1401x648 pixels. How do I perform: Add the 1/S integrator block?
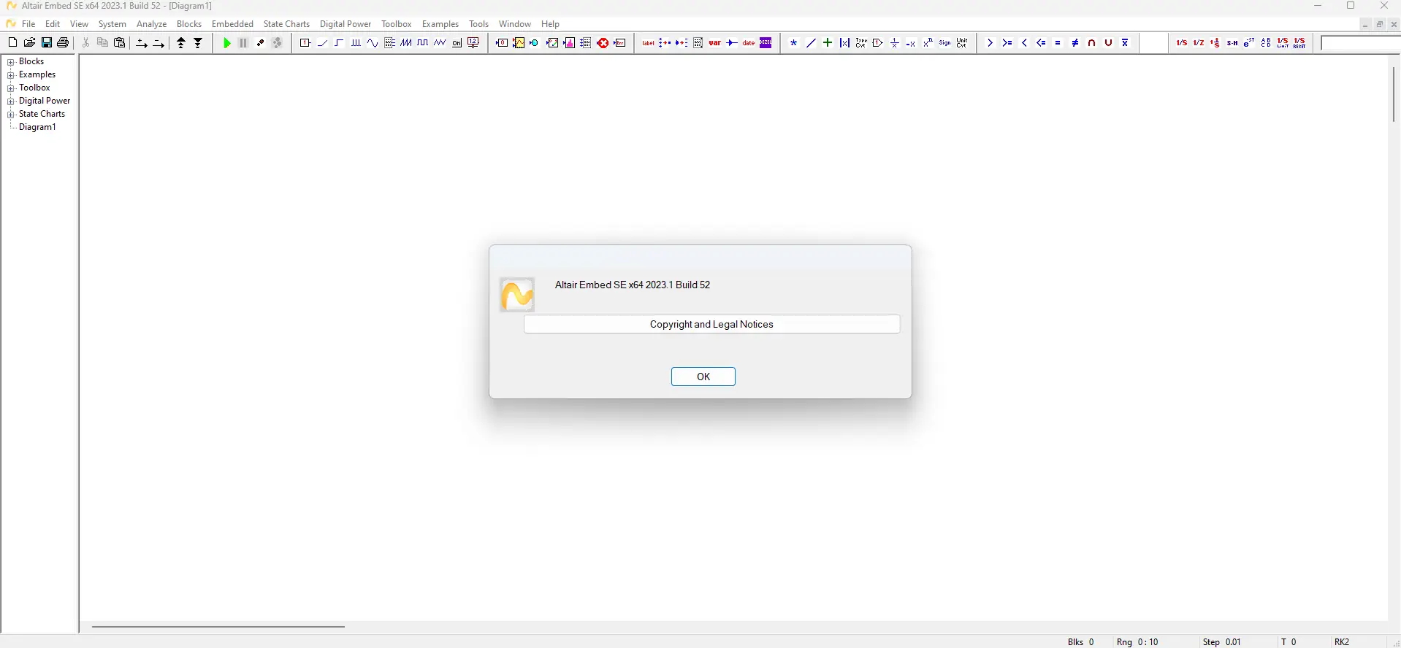(1182, 43)
